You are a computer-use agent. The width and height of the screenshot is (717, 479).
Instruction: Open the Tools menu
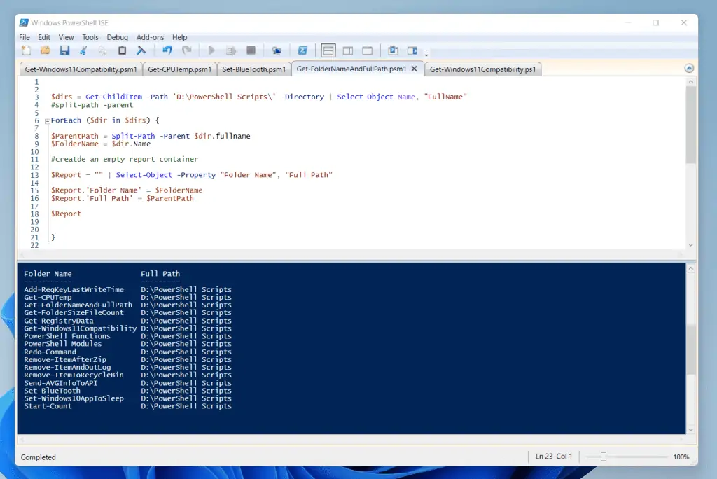90,37
